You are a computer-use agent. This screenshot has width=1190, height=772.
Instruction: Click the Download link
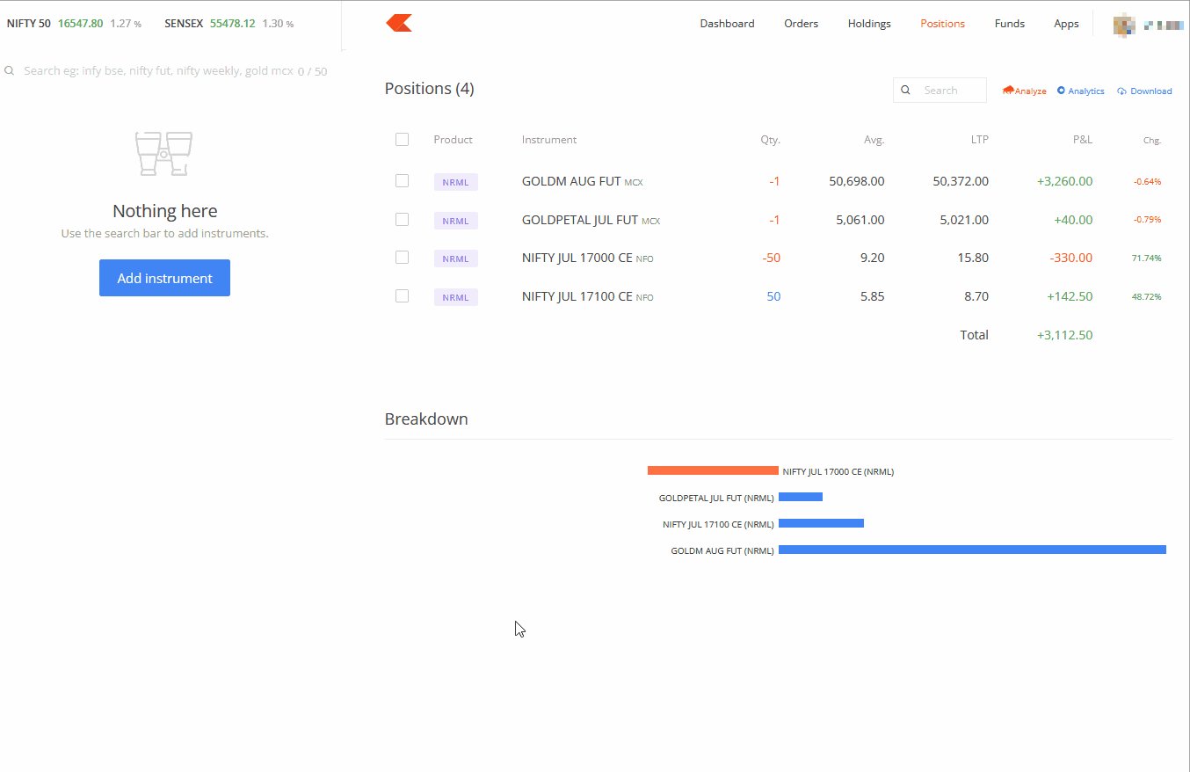coord(1150,91)
